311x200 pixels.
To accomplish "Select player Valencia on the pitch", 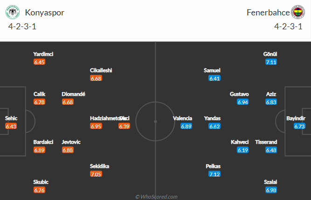I will pos(182,118).
